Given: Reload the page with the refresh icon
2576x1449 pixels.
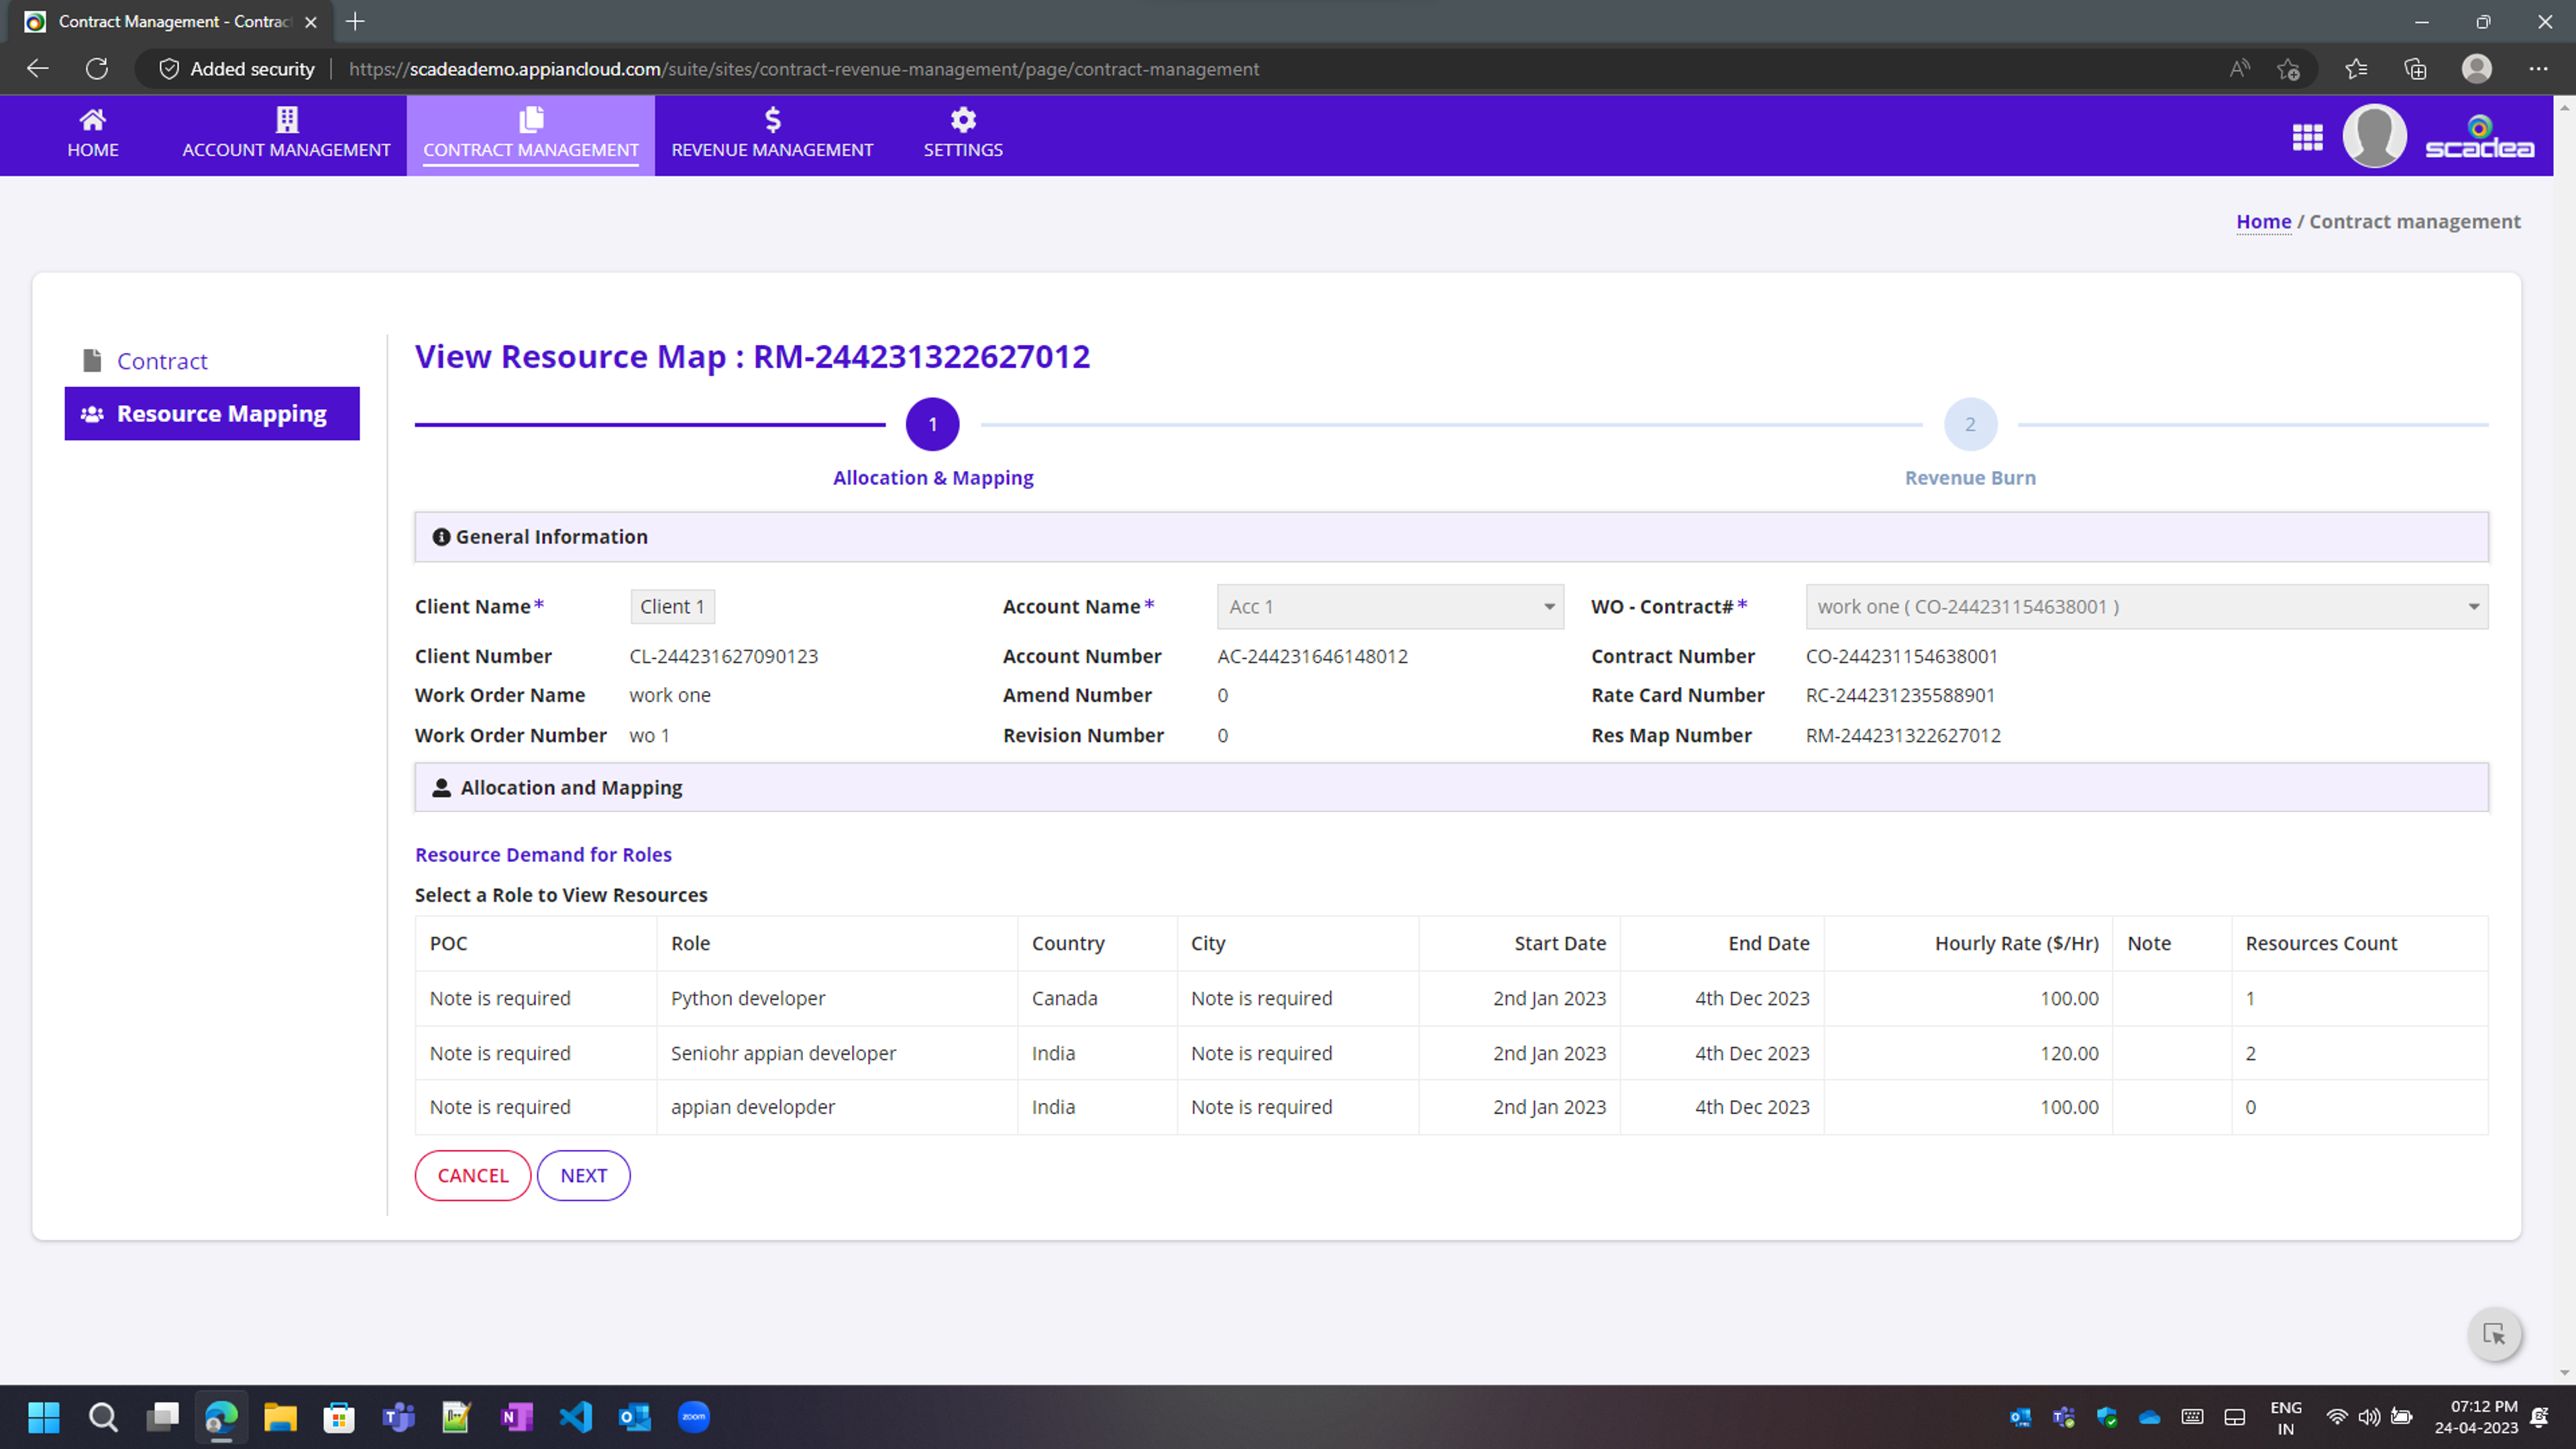Looking at the screenshot, I should click(x=97, y=69).
